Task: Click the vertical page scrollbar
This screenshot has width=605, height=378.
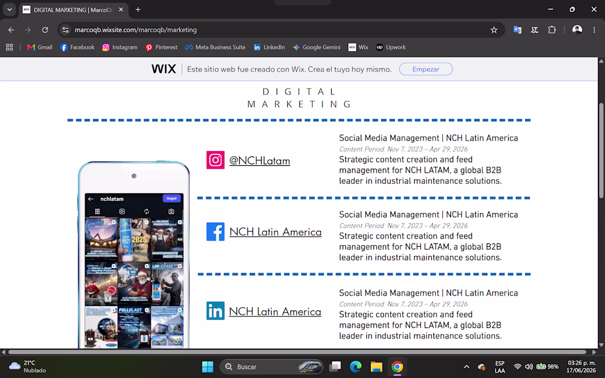Action: coord(601,151)
